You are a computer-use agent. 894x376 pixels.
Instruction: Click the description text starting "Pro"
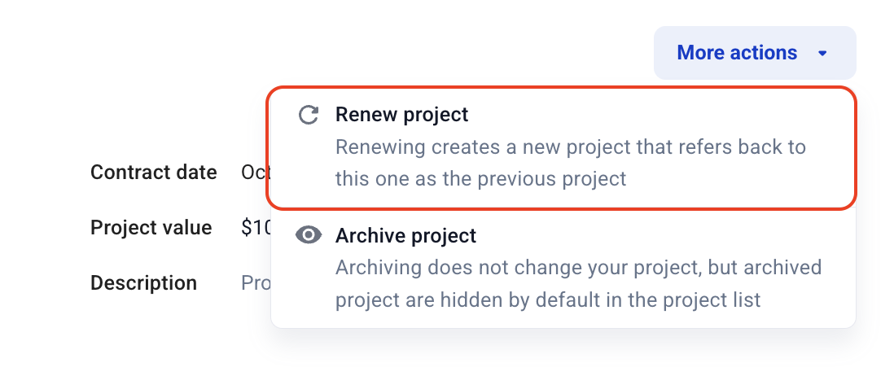256,283
